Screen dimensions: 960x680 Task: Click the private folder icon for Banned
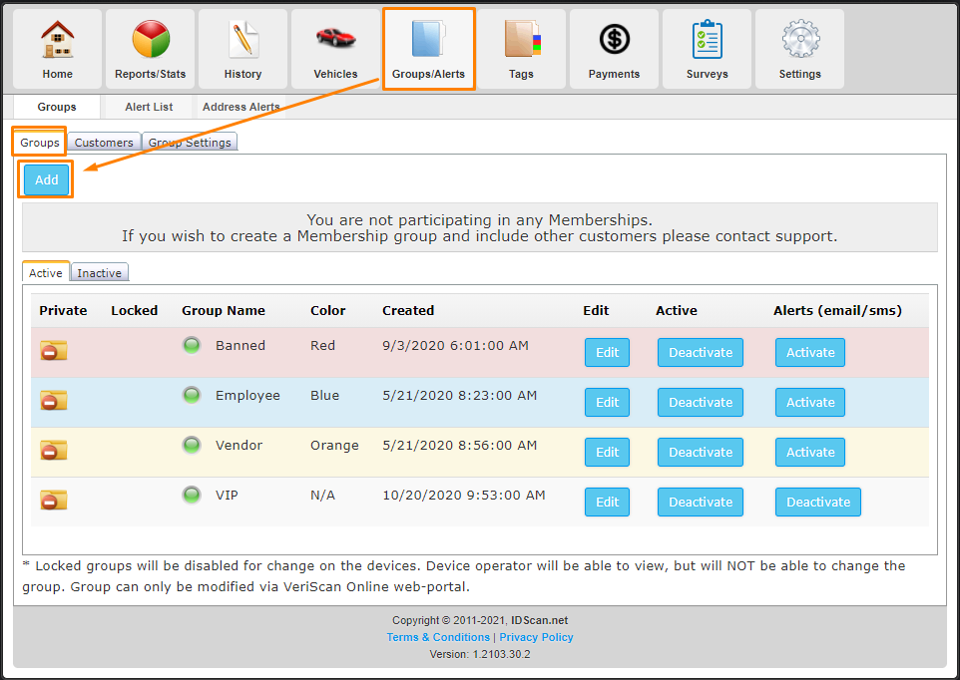click(x=53, y=351)
